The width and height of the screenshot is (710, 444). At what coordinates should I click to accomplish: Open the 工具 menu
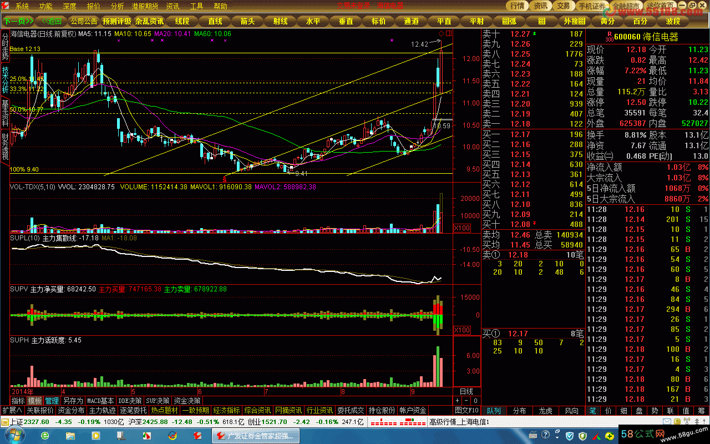pyautogui.click(x=196, y=6)
